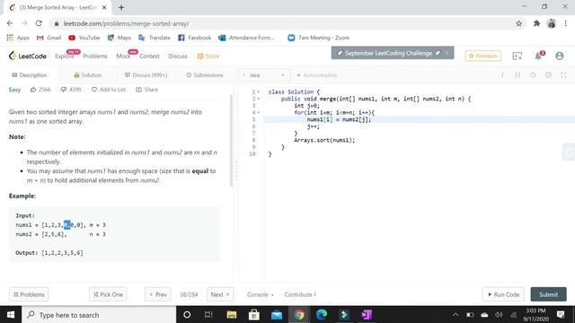
Task: Click the browser back arrow
Action: pos(10,23)
